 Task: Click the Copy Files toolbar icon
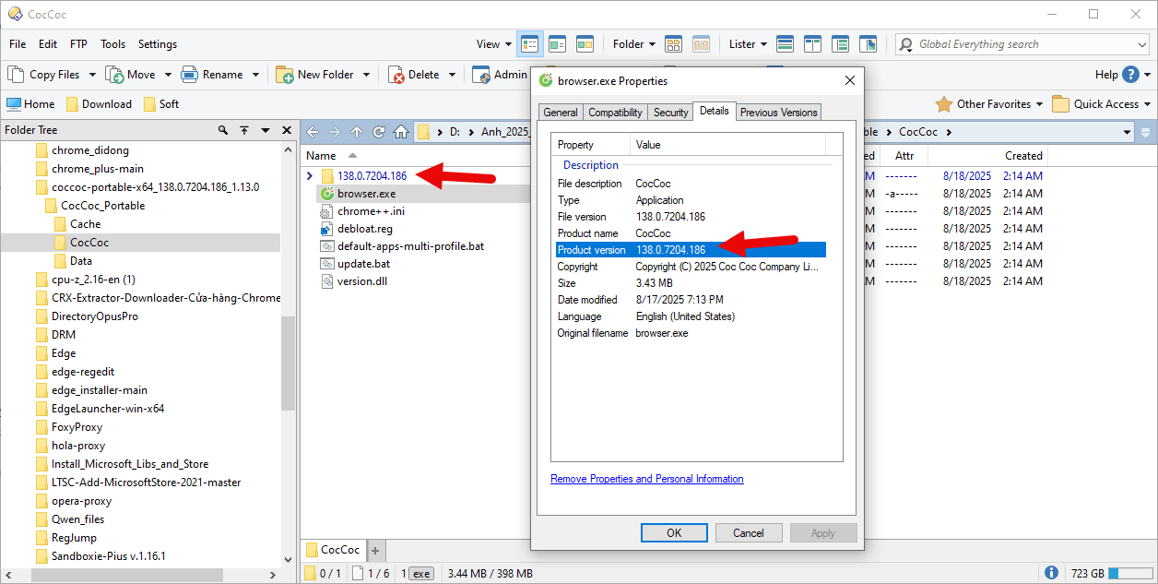[16, 74]
